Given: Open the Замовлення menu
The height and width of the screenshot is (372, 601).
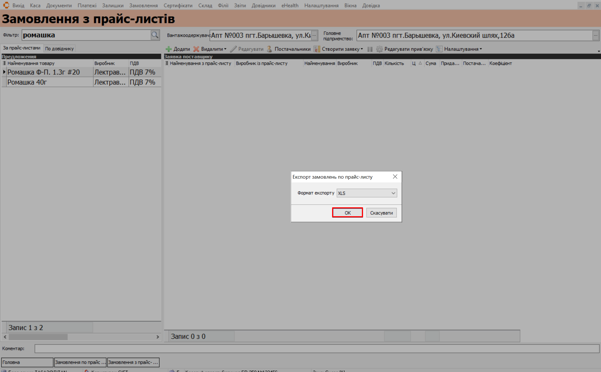Looking at the screenshot, I should coord(143,6).
